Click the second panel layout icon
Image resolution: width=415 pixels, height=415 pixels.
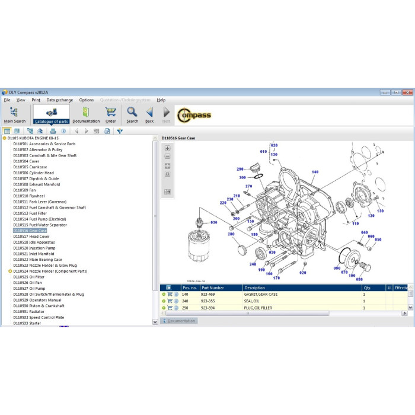(17, 131)
